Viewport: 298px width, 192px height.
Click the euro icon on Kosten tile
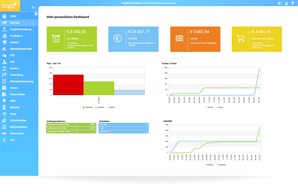click(x=117, y=38)
